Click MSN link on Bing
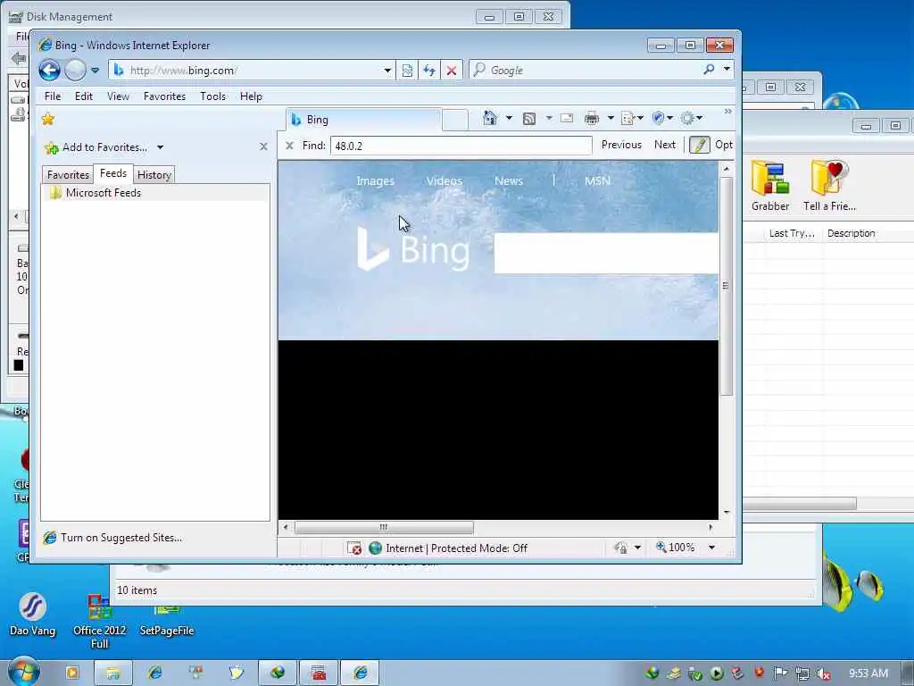This screenshot has width=914, height=686. pyautogui.click(x=597, y=181)
